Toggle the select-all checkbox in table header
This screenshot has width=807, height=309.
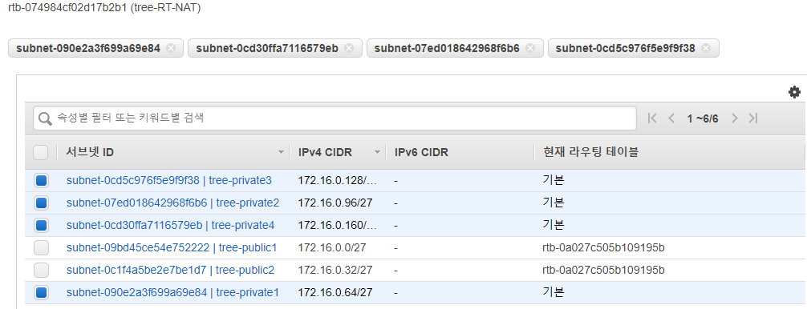41,152
